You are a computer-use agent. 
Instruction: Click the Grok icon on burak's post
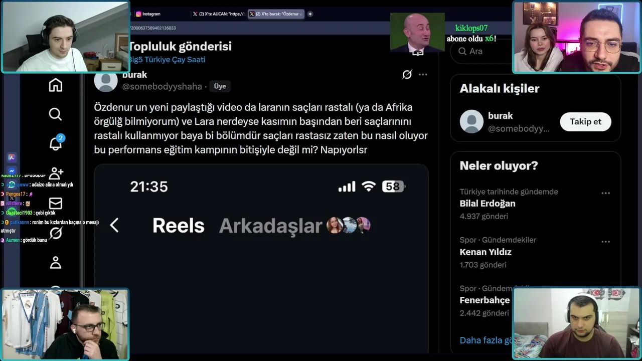(x=407, y=75)
